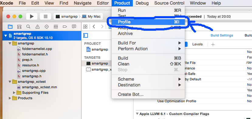Open the Find navigator magnifier icon

click(x=28, y=27)
